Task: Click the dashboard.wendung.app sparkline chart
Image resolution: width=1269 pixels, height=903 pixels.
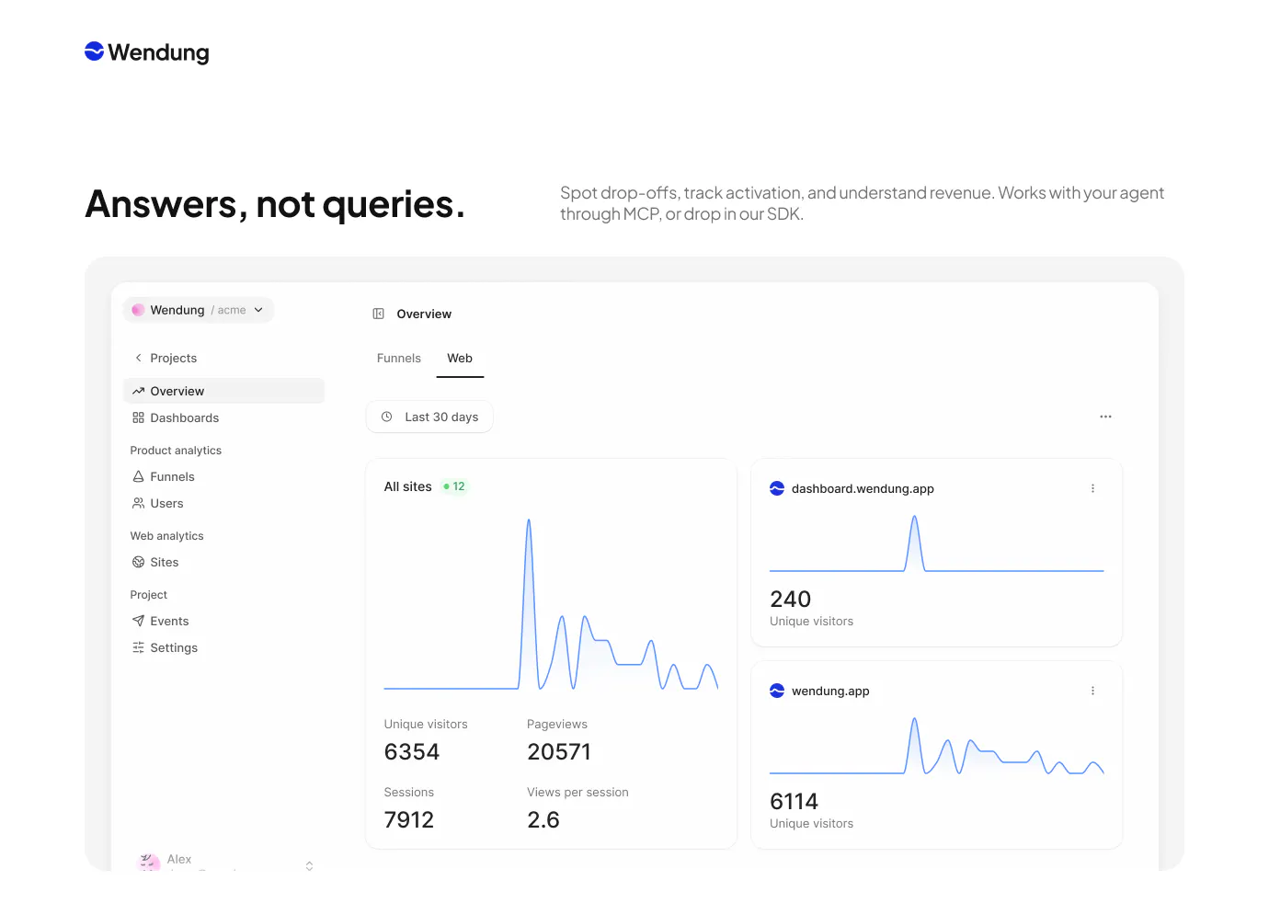Action: coord(936,543)
